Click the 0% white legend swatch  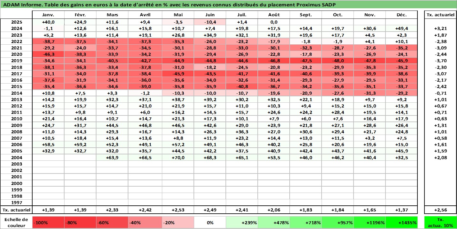click(210, 223)
